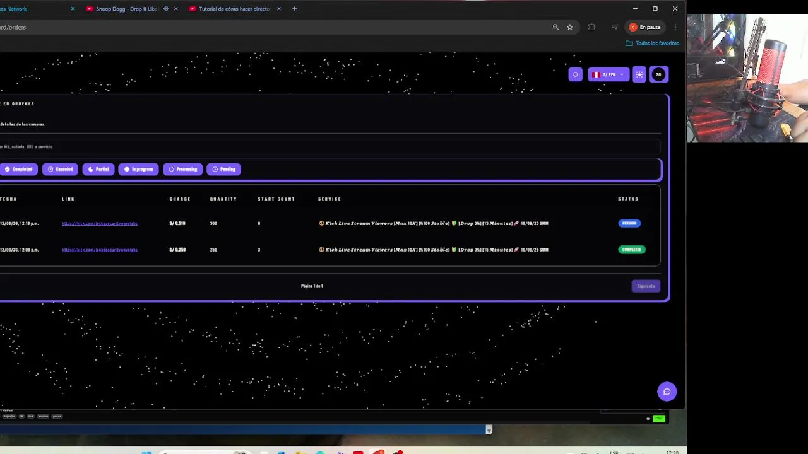Screen dimensions: 808x454
Task: Filter orders by Canceled
Action: [60, 169]
